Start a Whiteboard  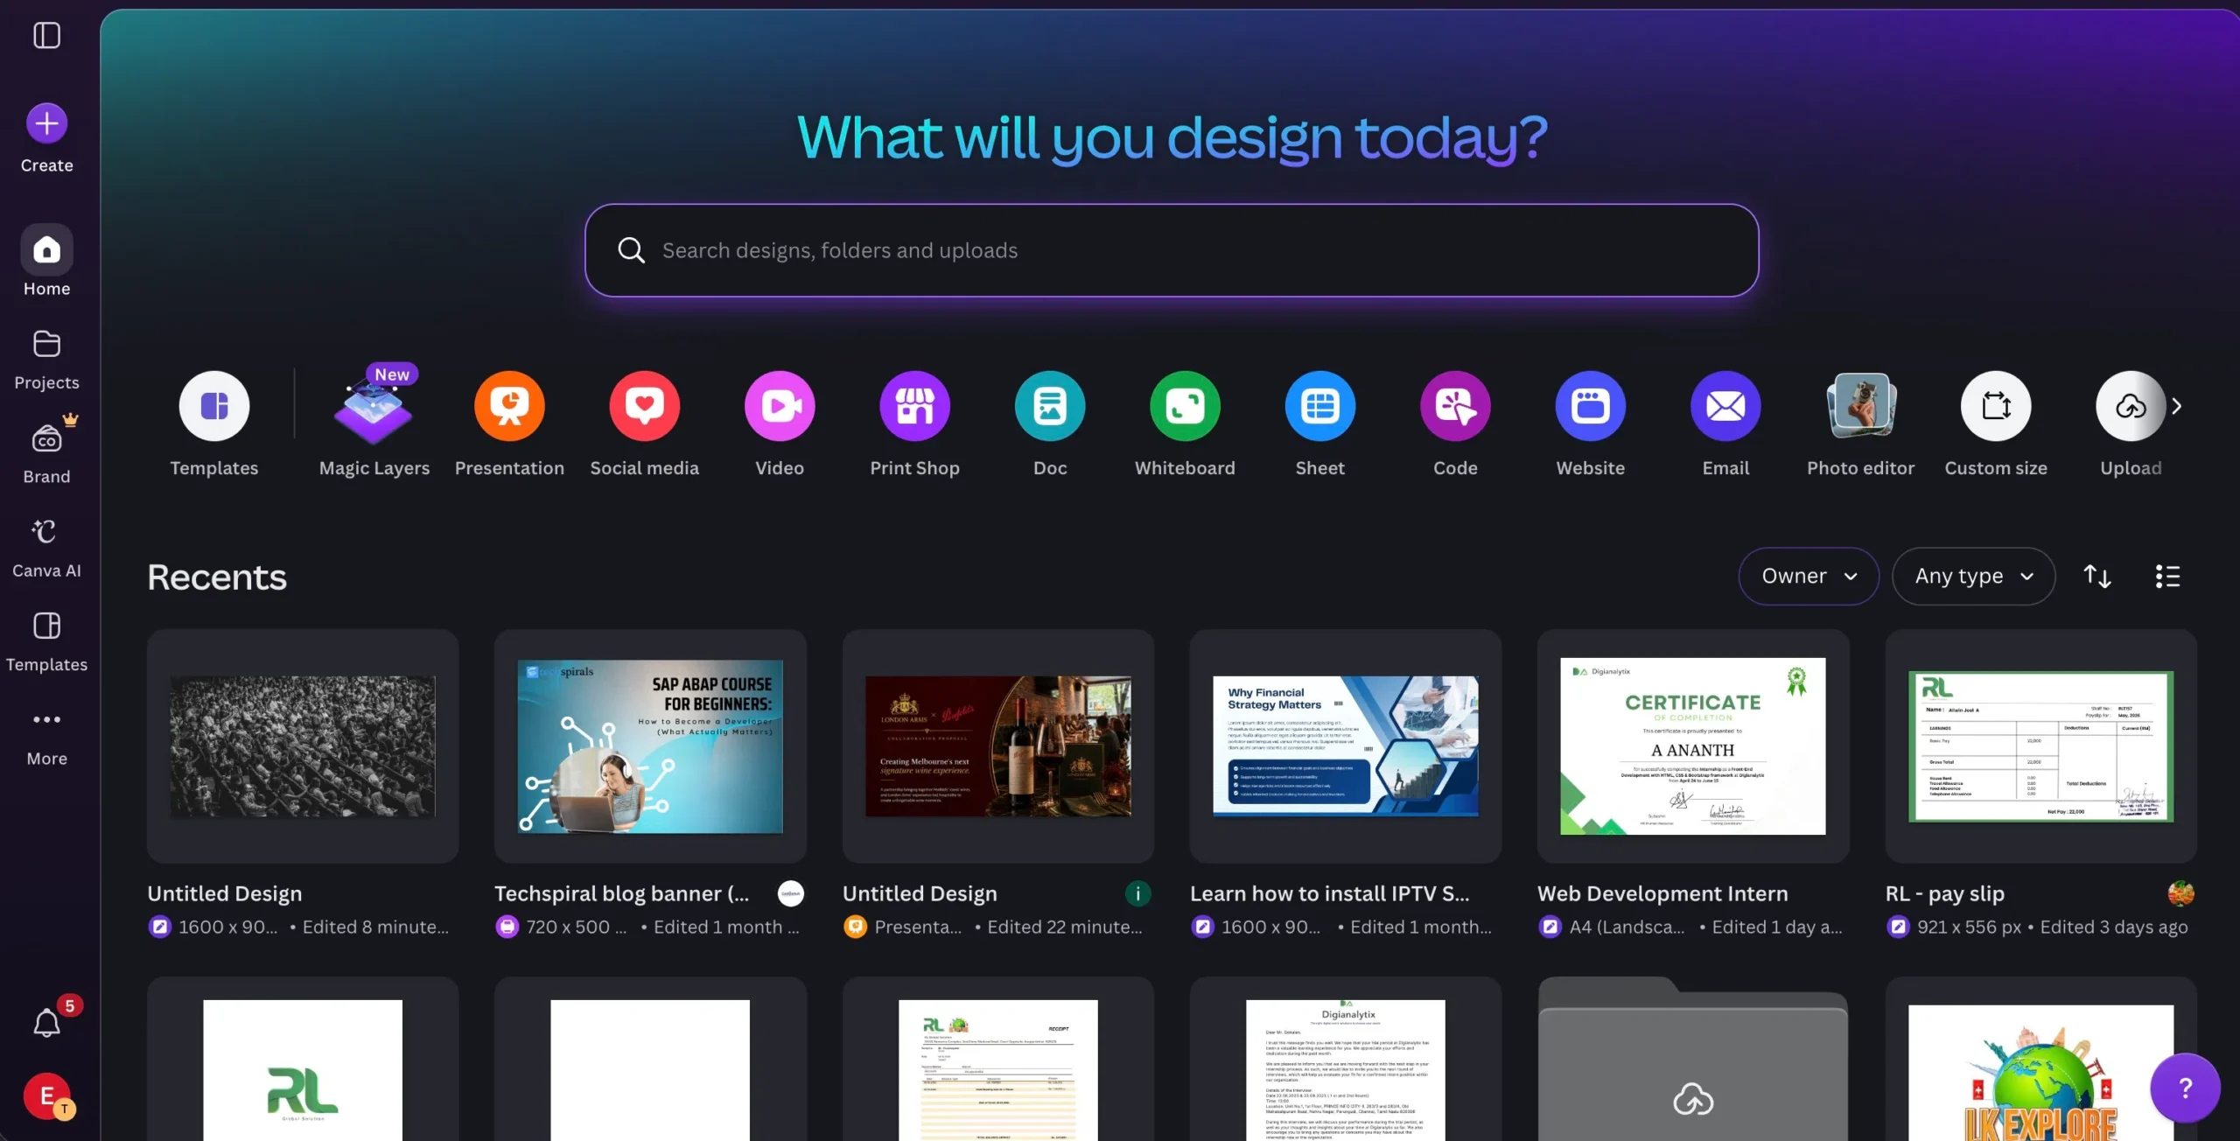click(1185, 424)
